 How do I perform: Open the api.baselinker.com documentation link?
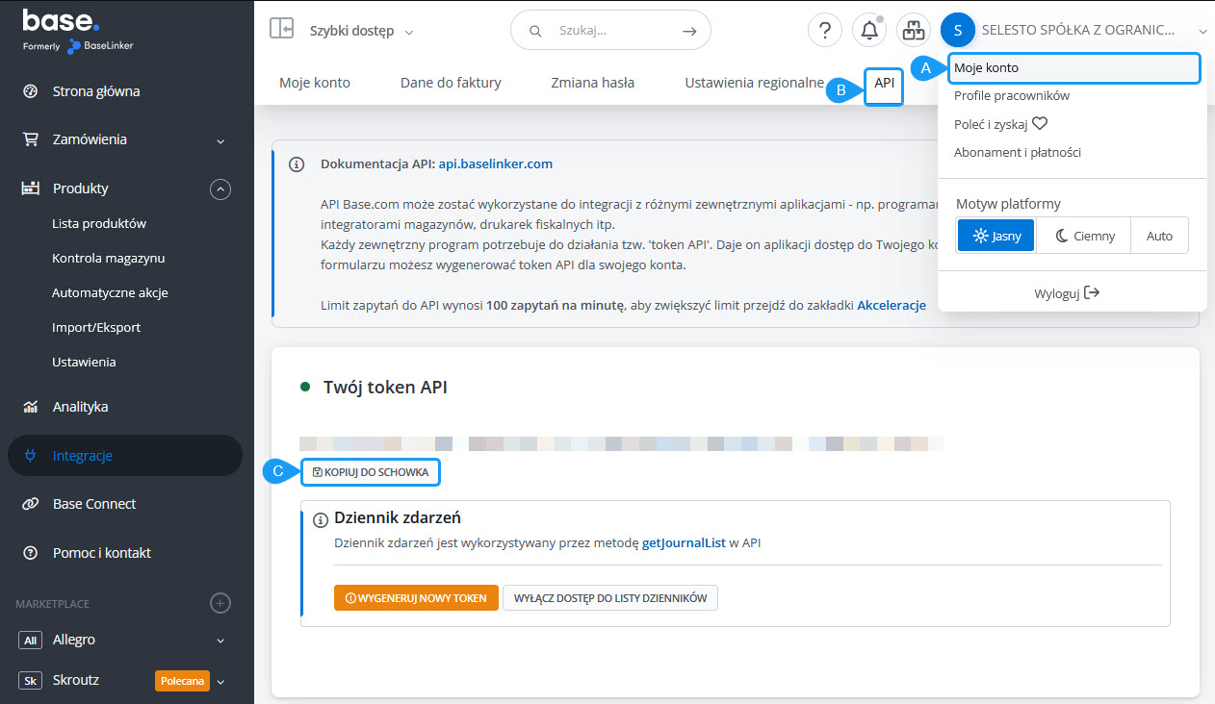click(495, 163)
